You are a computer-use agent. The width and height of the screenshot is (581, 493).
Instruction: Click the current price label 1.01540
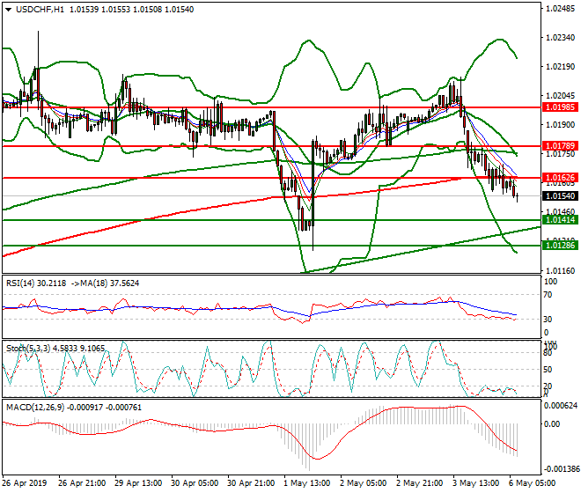click(x=560, y=196)
